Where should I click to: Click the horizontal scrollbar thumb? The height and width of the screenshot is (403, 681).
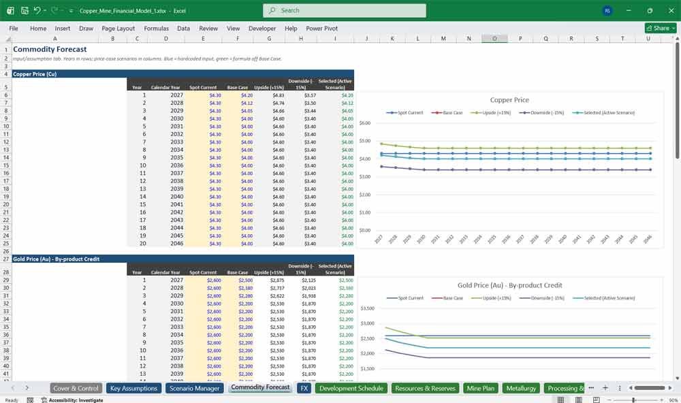tap(650, 388)
